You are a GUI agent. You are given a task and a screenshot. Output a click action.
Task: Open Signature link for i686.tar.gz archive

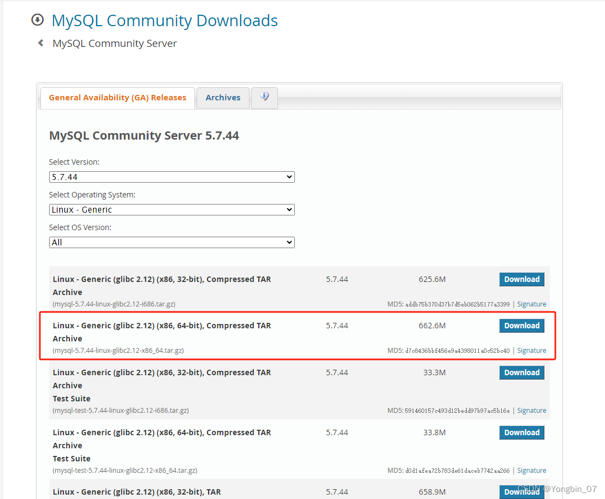(532, 304)
